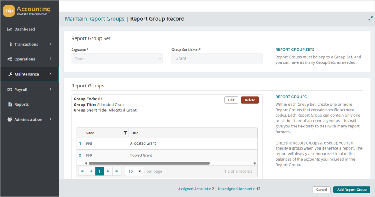
Task: Click the Payroll money icon
Action: [10, 90]
